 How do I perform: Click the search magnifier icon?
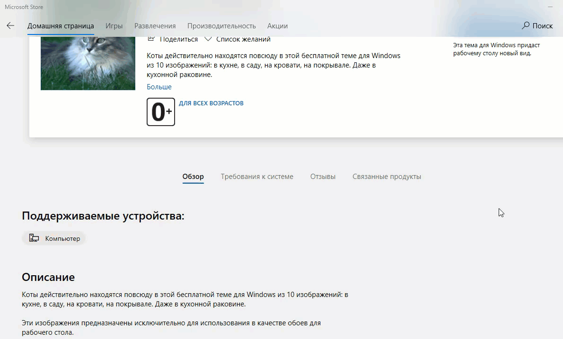[526, 25]
